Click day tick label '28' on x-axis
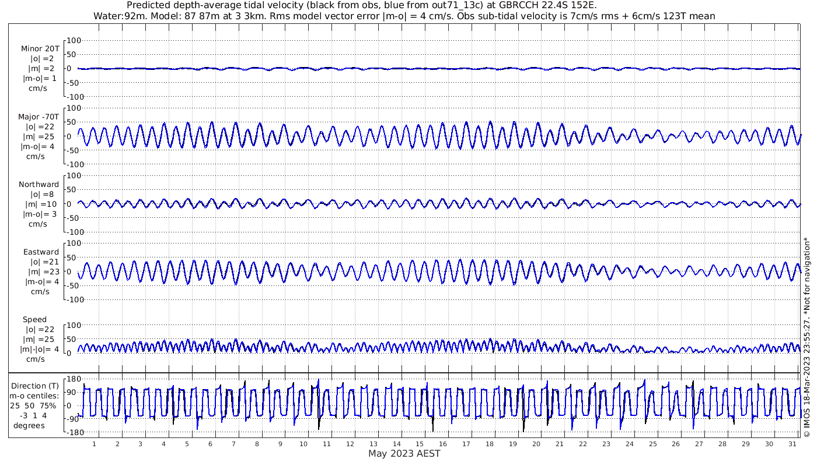 click(x=722, y=444)
